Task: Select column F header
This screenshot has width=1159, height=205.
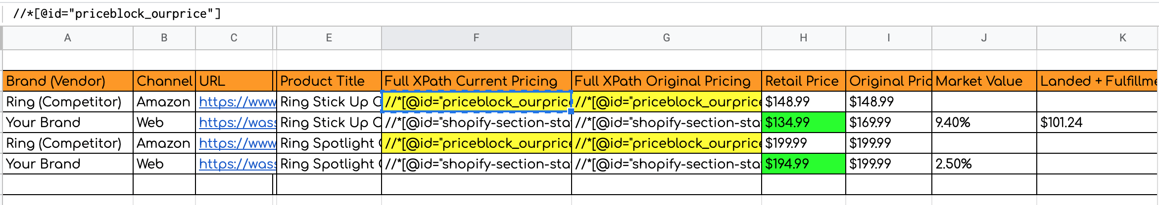Action: pos(476,38)
